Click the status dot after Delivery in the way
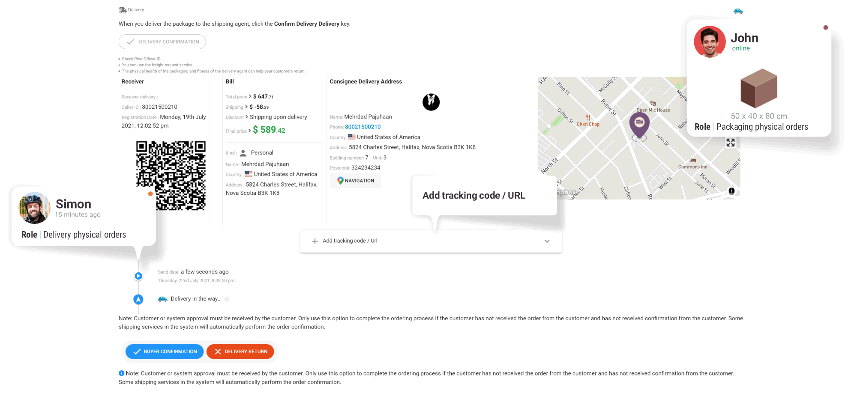857x393 pixels. (x=227, y=299)
